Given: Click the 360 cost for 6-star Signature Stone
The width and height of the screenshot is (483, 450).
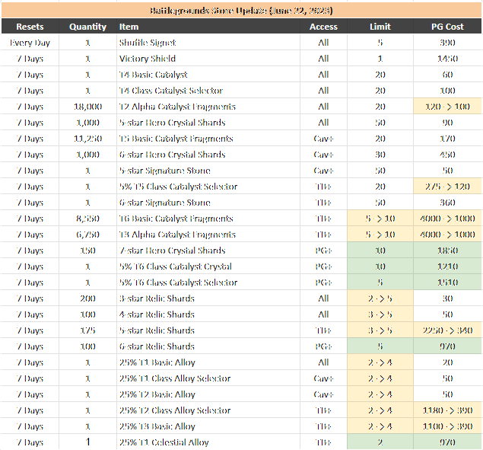Looking at the screenshot, I should [447, 203].
